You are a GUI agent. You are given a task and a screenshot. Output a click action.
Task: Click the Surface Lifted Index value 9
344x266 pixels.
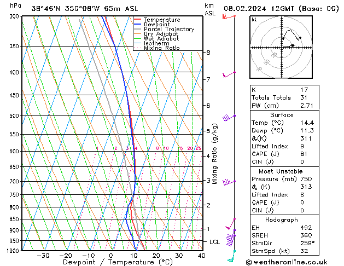(x=302, y=146)
